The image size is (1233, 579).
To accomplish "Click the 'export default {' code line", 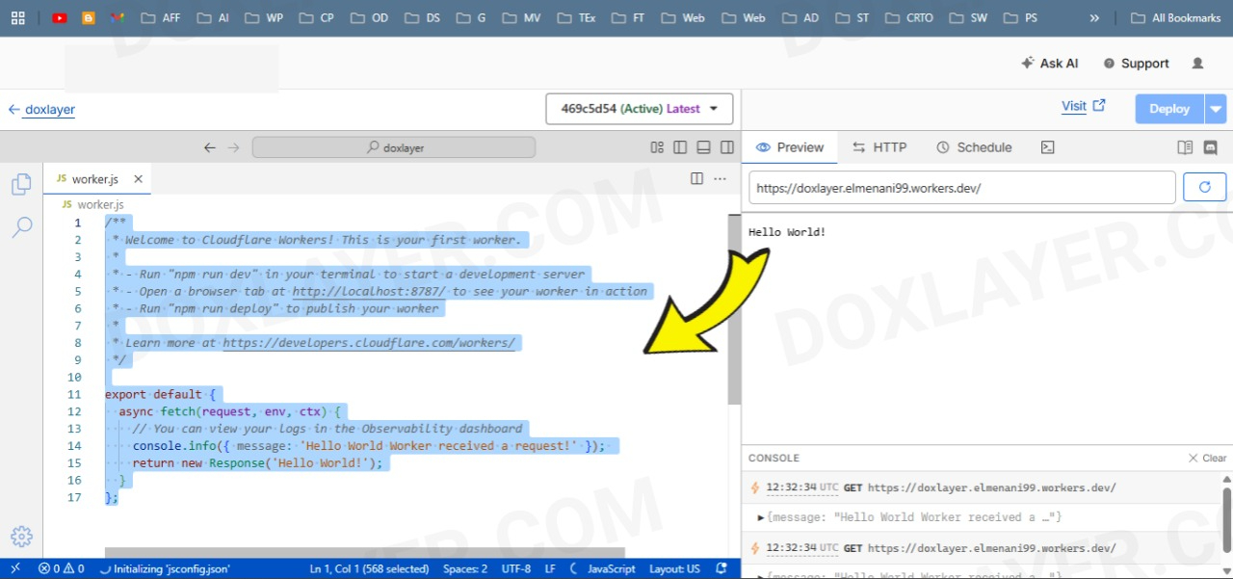I will 162,394.
